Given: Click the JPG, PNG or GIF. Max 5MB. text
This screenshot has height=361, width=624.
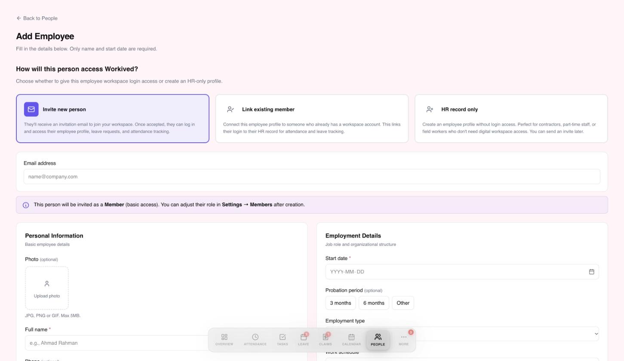Looking at the screenshot, I should pyautogui.click(x=53, y=315).
